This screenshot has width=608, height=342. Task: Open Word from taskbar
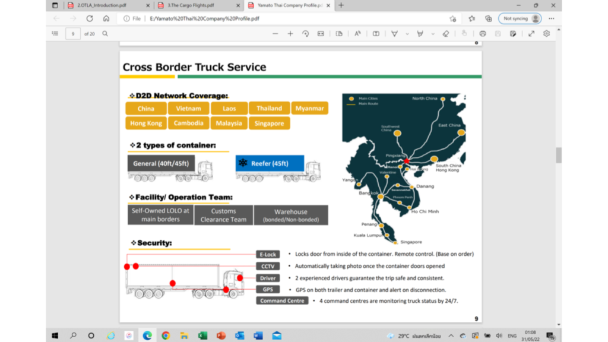[x=258, y=335]
